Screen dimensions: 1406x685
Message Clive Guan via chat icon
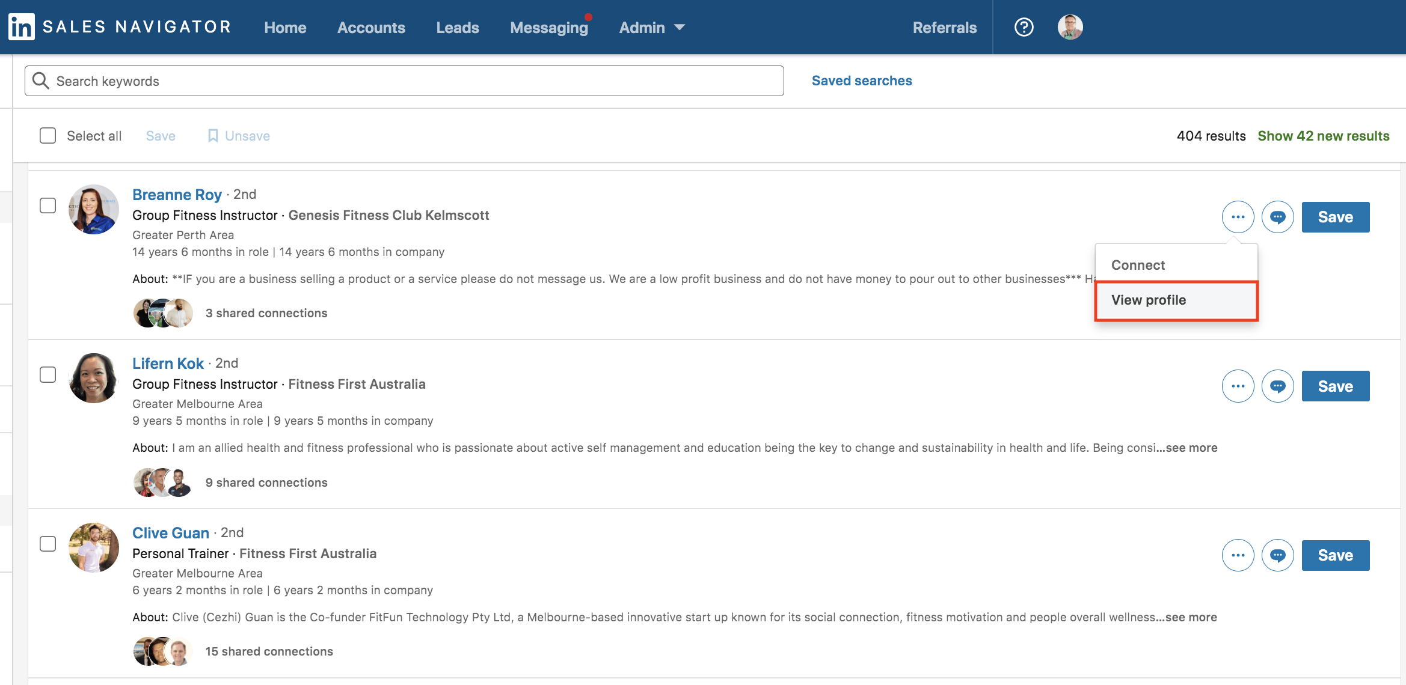click(1277, 555)
